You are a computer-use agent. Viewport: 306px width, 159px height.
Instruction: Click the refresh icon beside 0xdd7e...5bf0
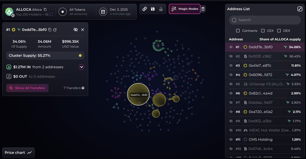[x=55, y=30]
